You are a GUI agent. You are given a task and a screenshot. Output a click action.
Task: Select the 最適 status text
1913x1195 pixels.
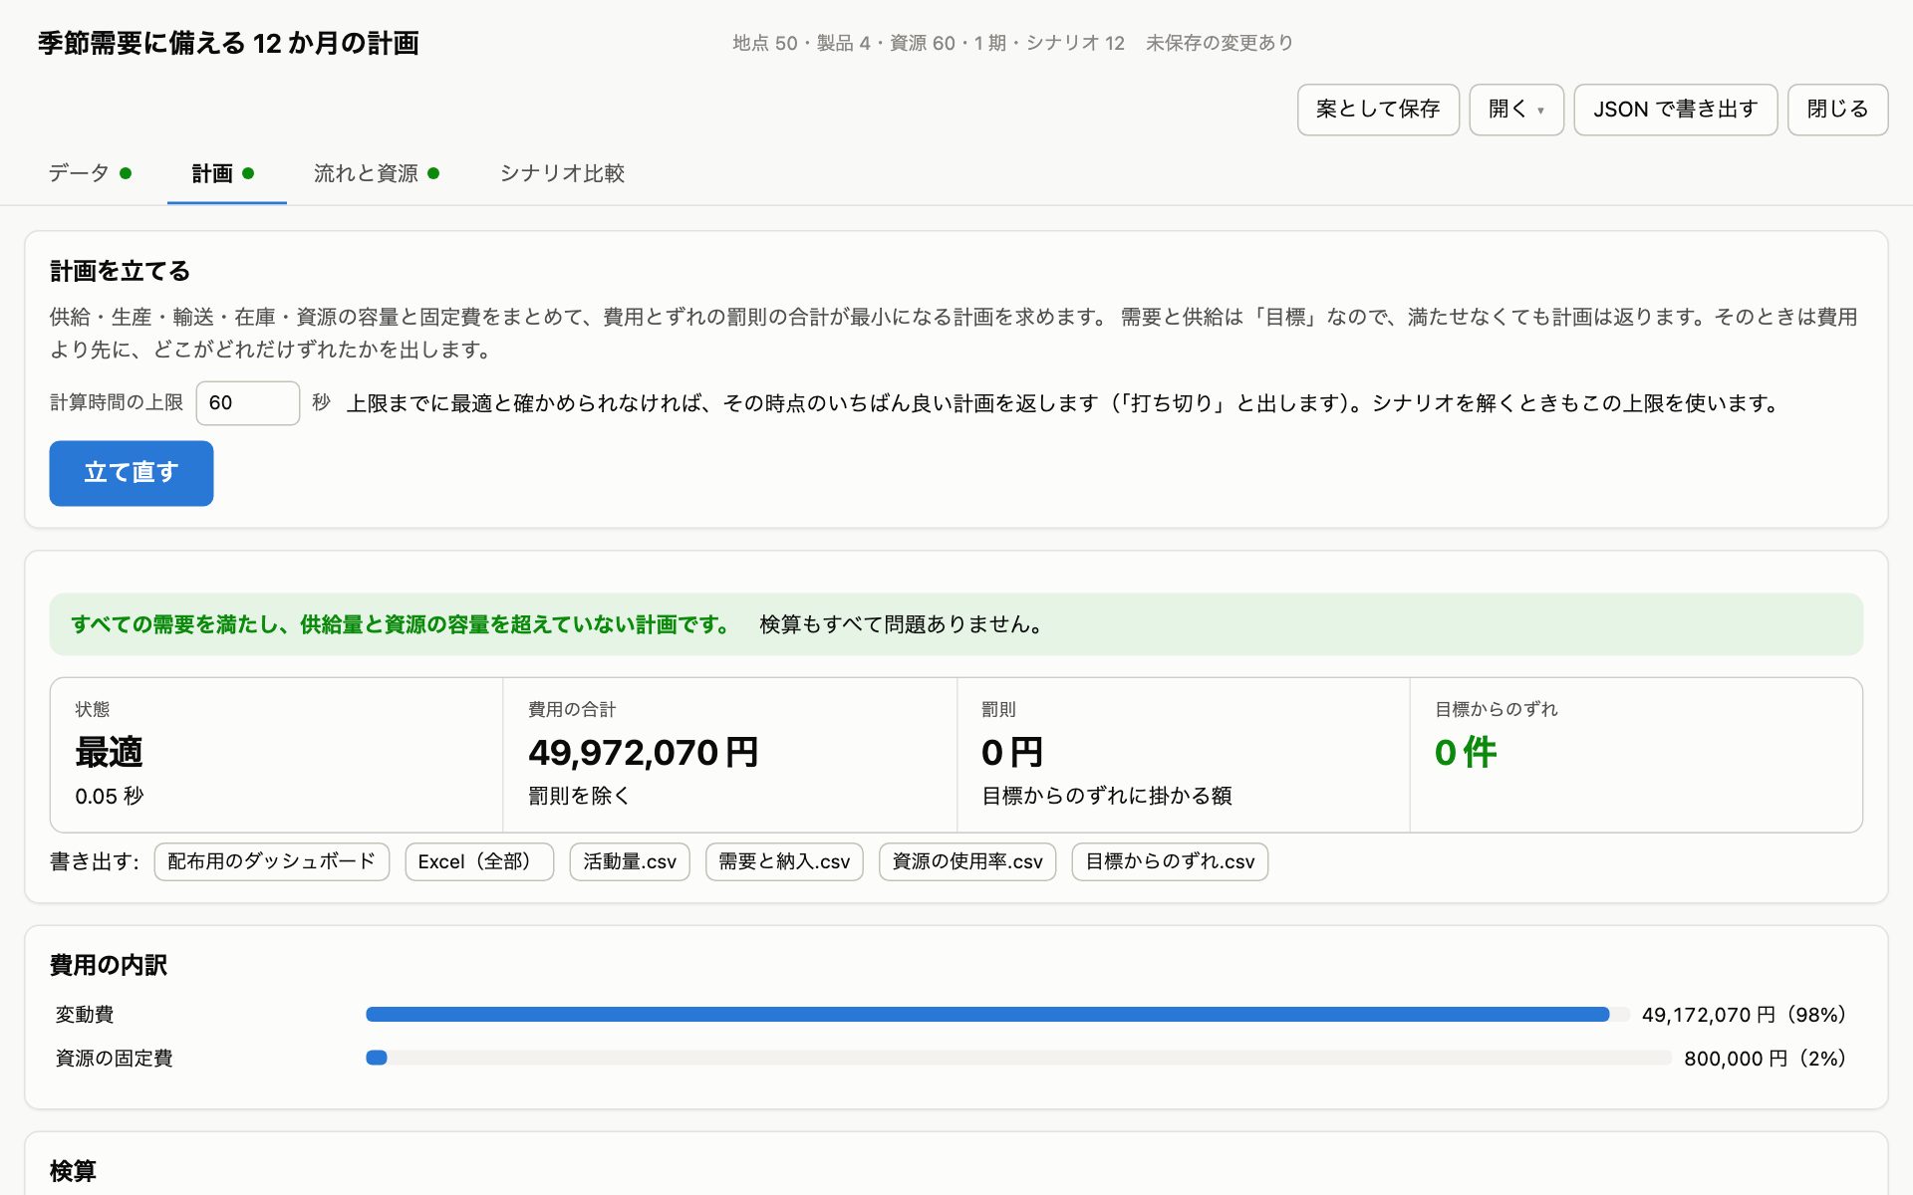click(110, 753)
